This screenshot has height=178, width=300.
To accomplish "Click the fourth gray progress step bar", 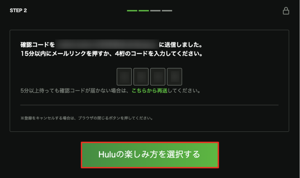I will (x=167, y=11).
